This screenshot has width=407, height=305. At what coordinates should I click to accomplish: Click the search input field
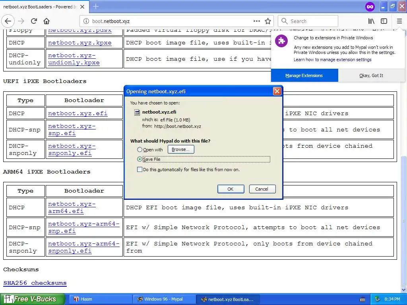pyautogui.click(x=308, y=21)
